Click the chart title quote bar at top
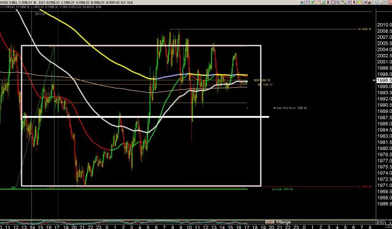Viewport: 392px width, 229px height. (x=66, y=3)
